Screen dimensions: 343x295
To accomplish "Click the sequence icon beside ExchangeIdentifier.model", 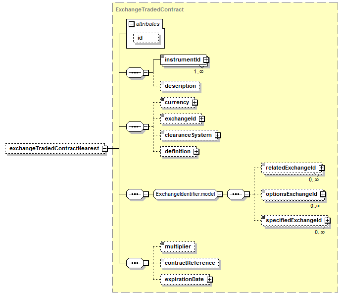I will pyautogui.click(x=135, y=194).
